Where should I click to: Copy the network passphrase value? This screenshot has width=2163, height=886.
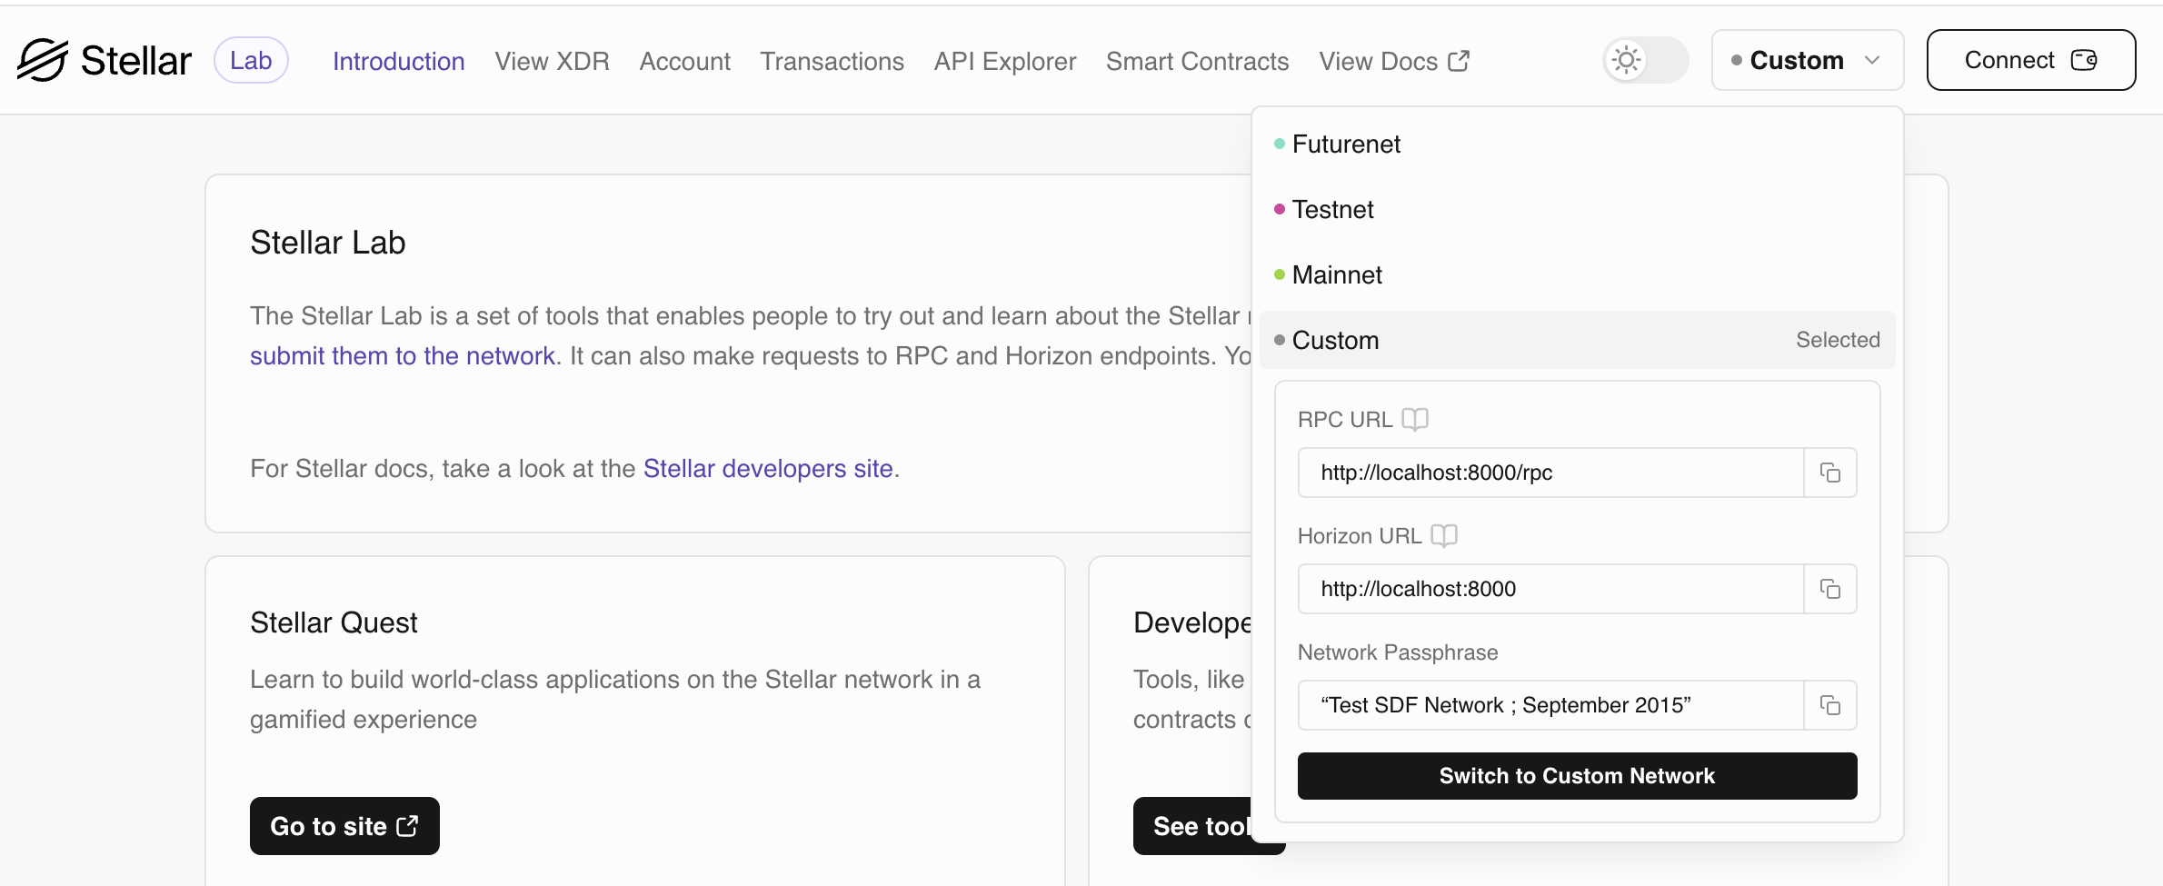pyautogui.click(x=1830, y=705)
